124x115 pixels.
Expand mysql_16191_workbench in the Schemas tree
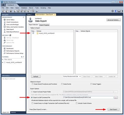3,62
